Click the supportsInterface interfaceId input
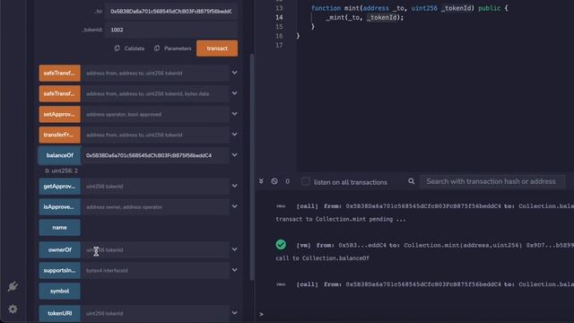The height and width of the screenshot is (323, 574). pyautogui.click(x=155, y=270)
